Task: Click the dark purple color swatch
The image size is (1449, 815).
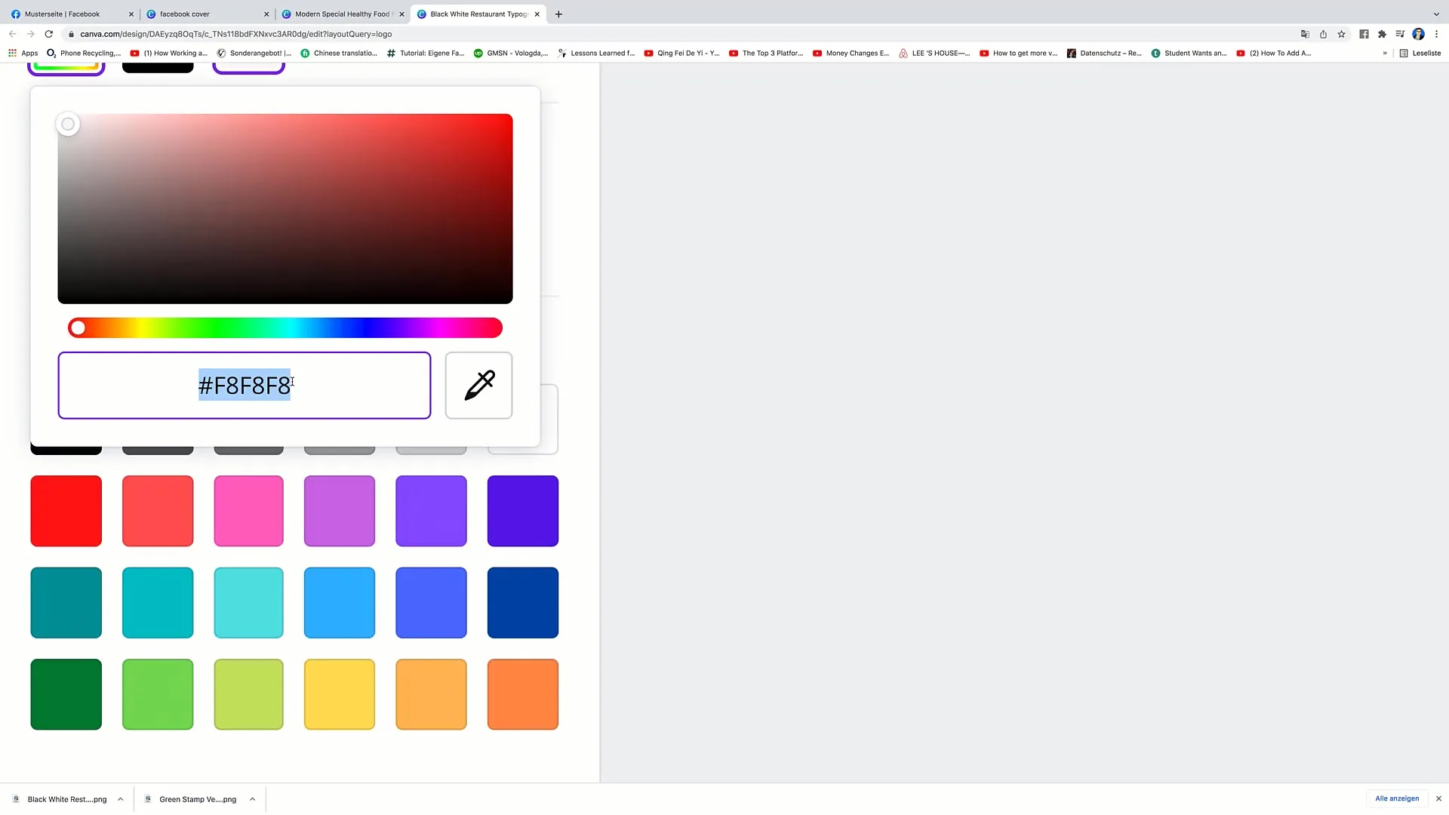Action: [x=521, y=510]
